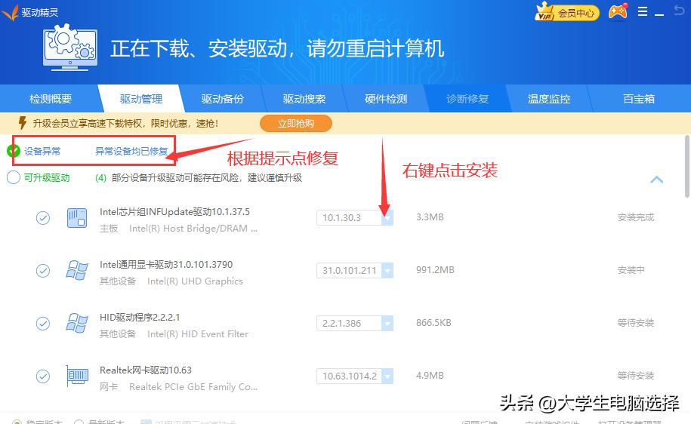Open the hamburger main menu

point(643,11)
